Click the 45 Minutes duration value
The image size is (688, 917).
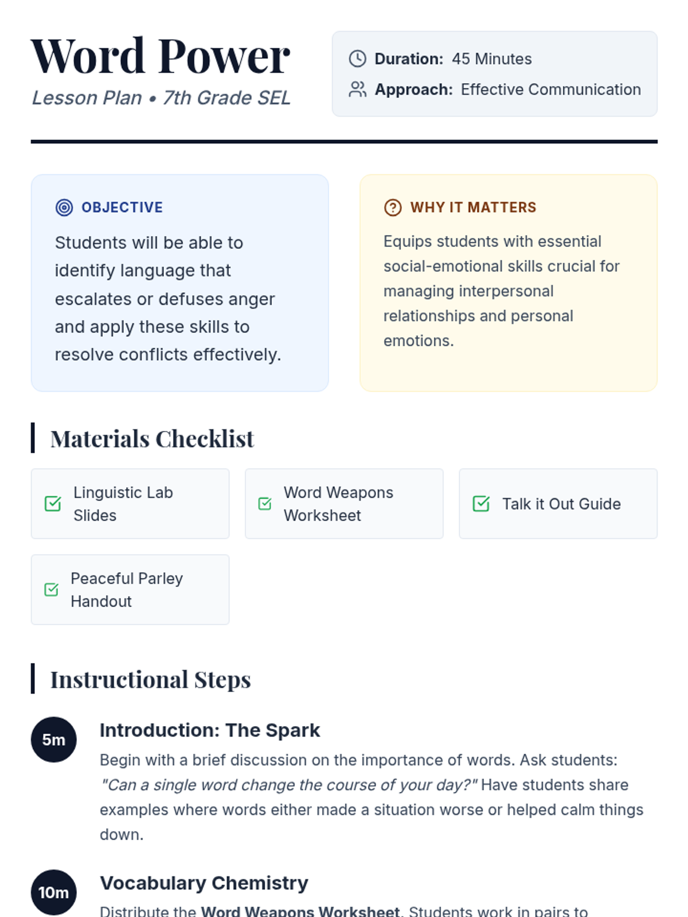(x=491, y=59)
